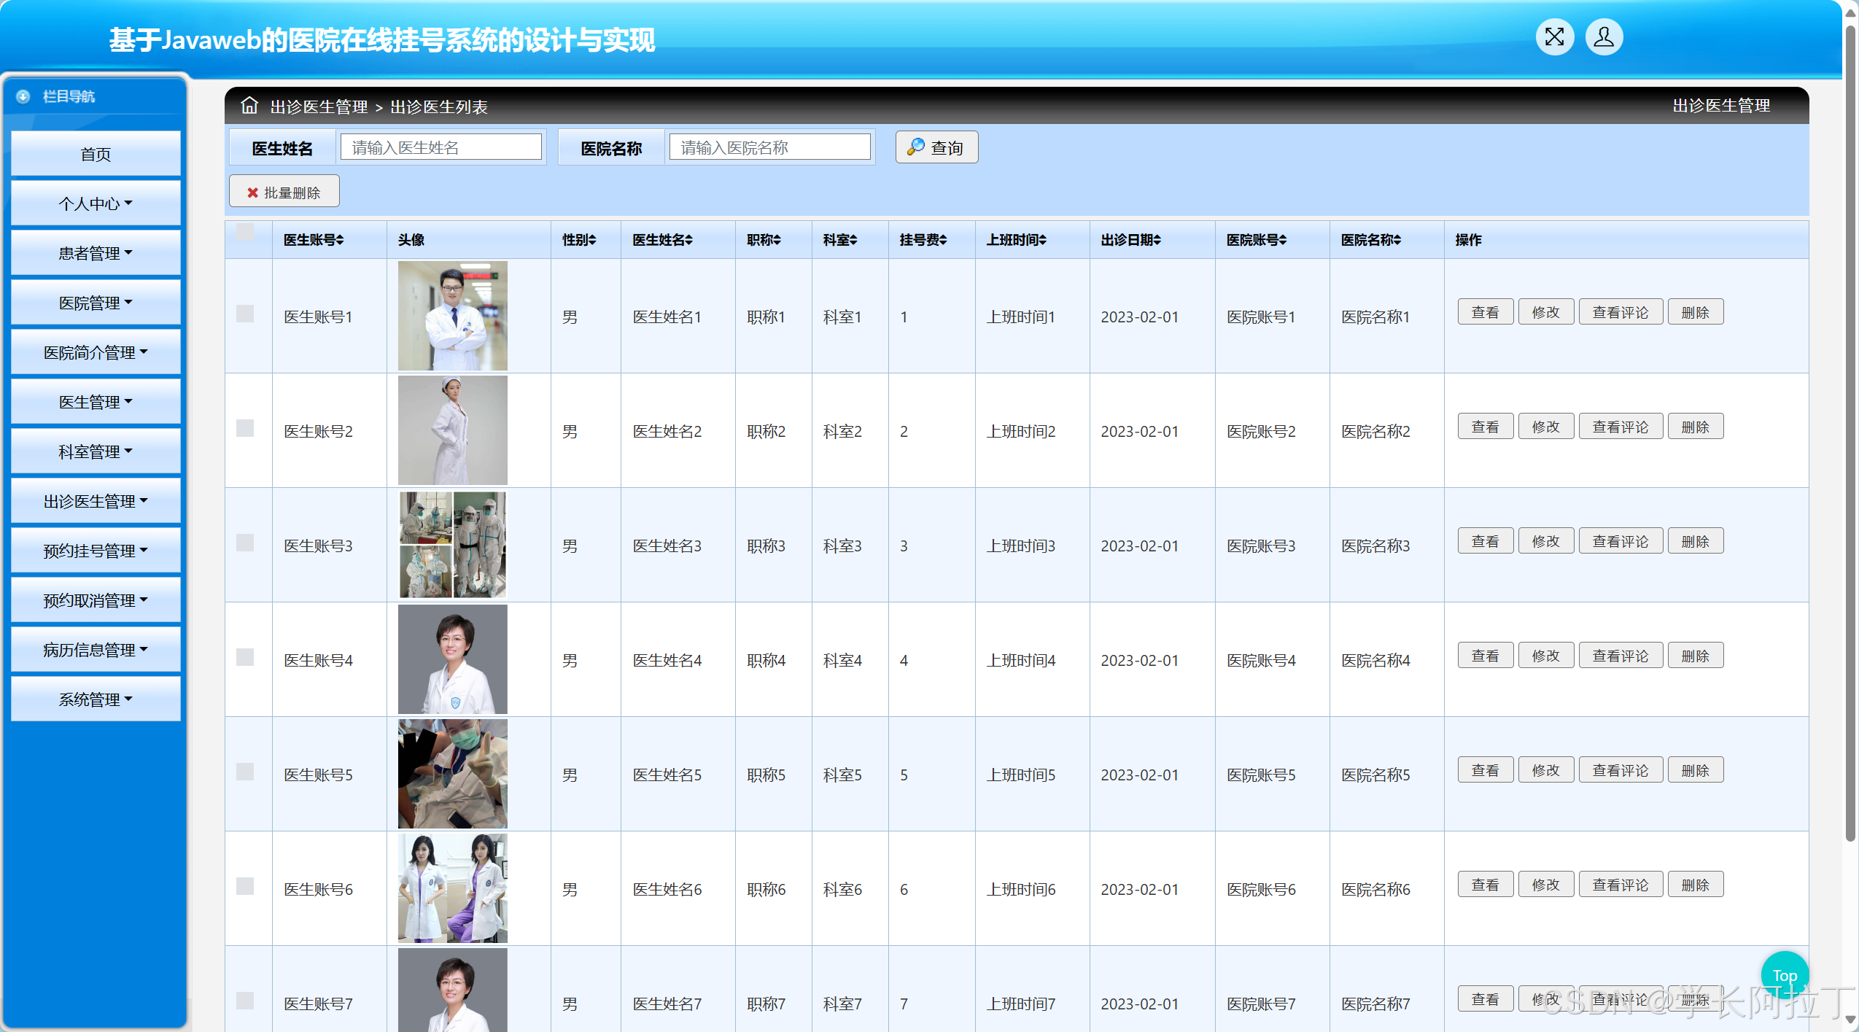Viewport: 1859px width, 1032px height.
Task: Click 出诊医生管理 breadcrumb link
Action: [x=319, y=107]
